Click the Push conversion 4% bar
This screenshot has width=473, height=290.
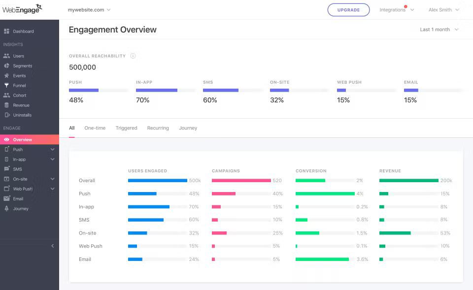click(x=325, y=193)
